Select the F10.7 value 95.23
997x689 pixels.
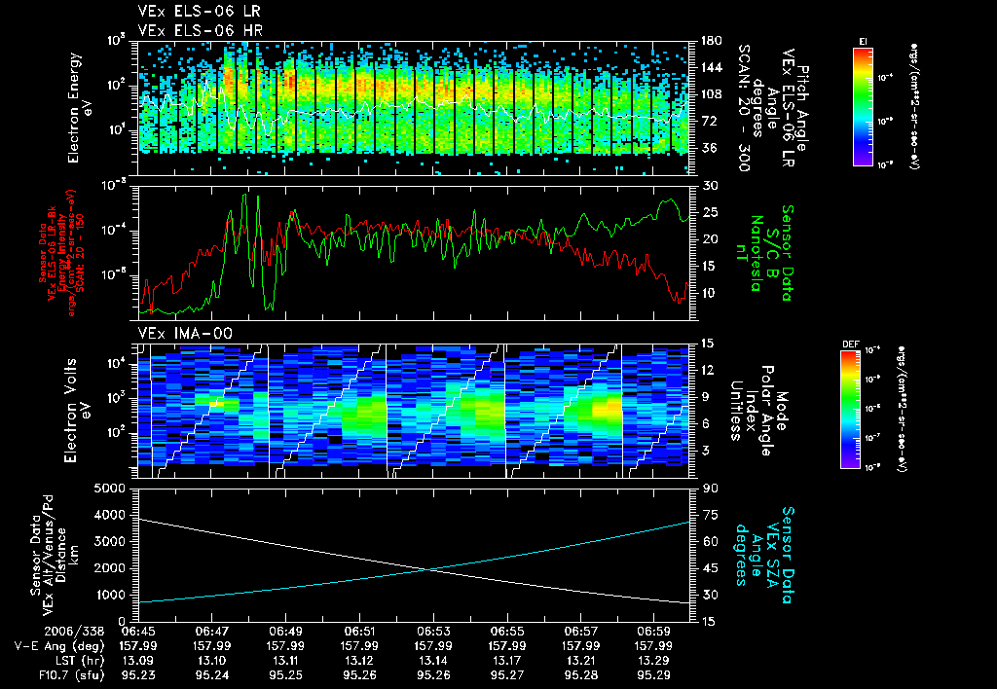click(138, 675)
